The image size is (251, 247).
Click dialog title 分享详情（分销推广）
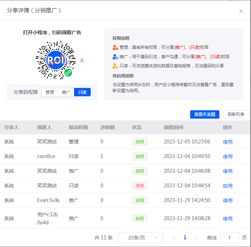[x=34, y=10]
